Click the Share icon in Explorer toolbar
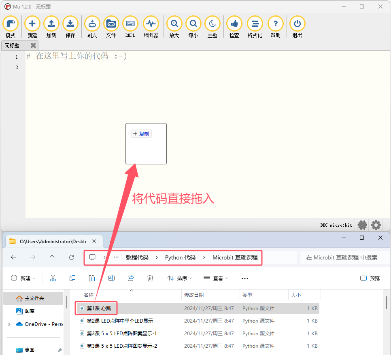 pyautogui.click(x=131, y=278)
